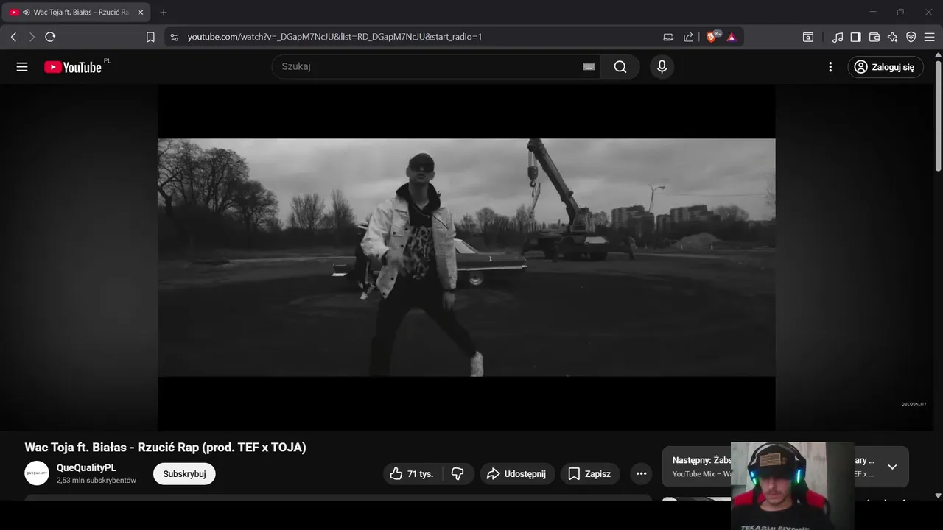Open Brave Rewards triangle icon
Screen dimensions: 943x530
(x=732, y=37)
